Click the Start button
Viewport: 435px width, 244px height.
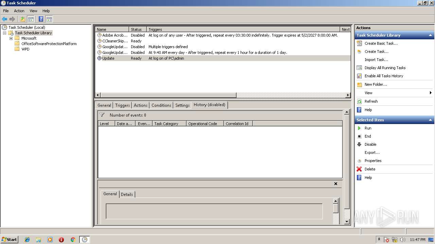pos(9,239)
